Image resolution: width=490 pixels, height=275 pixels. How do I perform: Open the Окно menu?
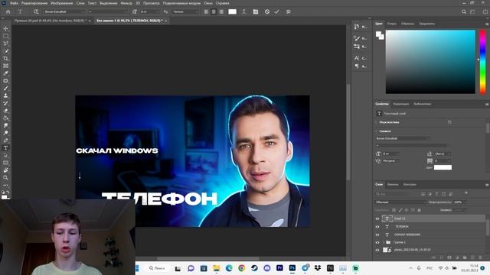click(x=208, y=3)
